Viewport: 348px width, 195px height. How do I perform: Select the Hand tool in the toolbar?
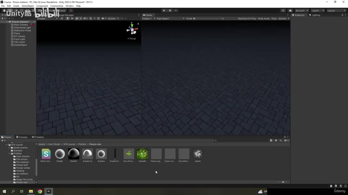point(4,11)
